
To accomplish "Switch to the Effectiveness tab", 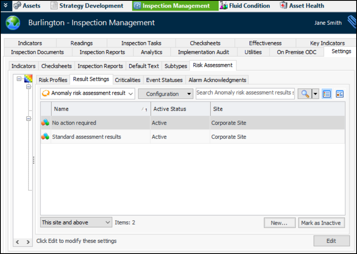I will point(265,43).
